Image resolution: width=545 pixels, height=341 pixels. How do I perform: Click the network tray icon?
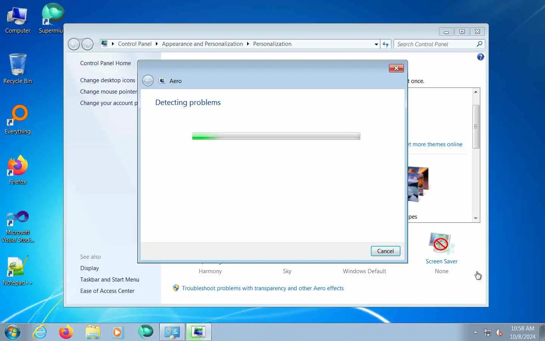(x=488, y=333)
